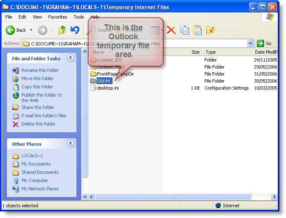Open the Edit menu

[x=22, y=17]
